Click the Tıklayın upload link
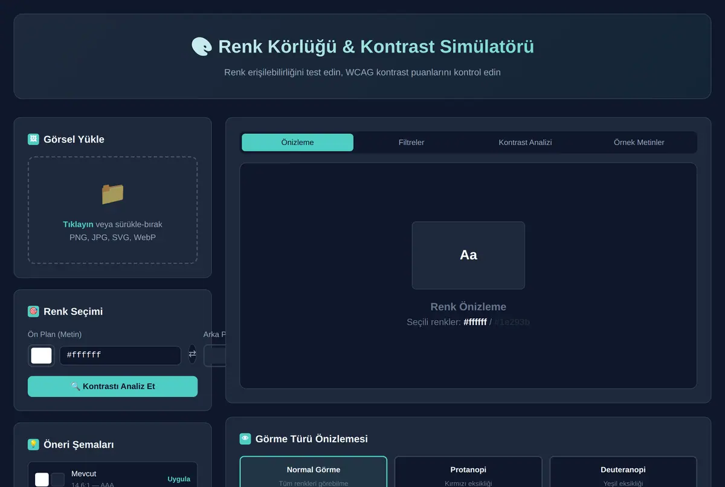The width and height of the screenshot is (725, 487). (78, 224)
